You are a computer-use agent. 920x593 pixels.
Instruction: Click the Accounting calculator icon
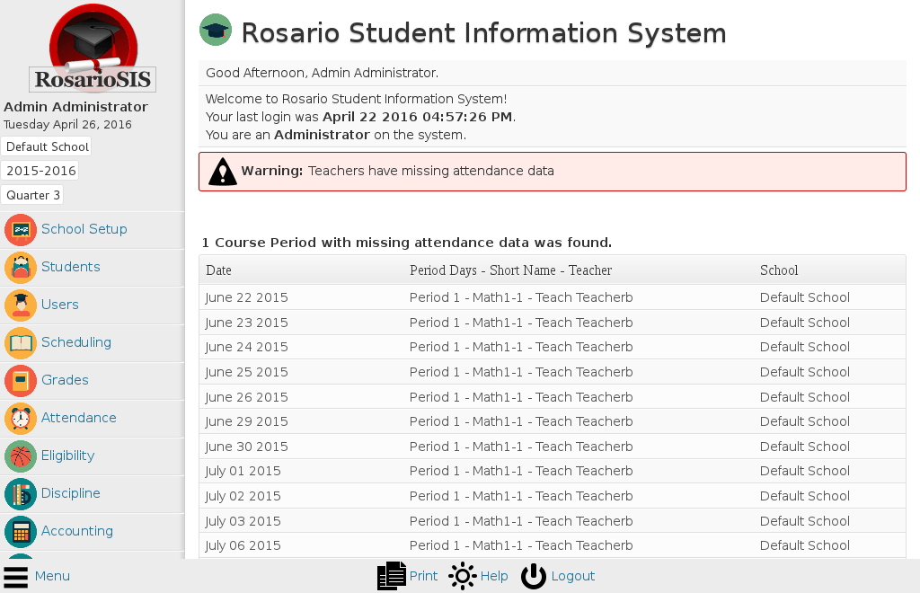(21, 531)
